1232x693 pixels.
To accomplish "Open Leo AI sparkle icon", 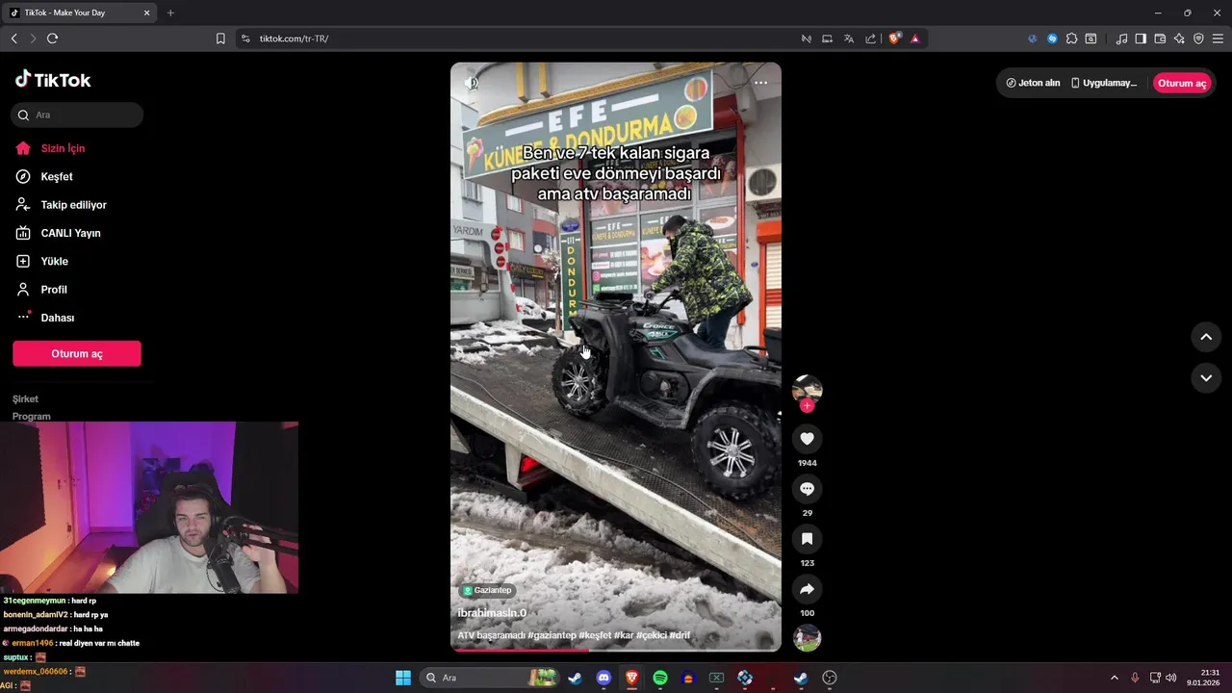I will [1179, 38].
